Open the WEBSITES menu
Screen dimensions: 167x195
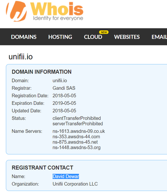[x=127, y=37]
